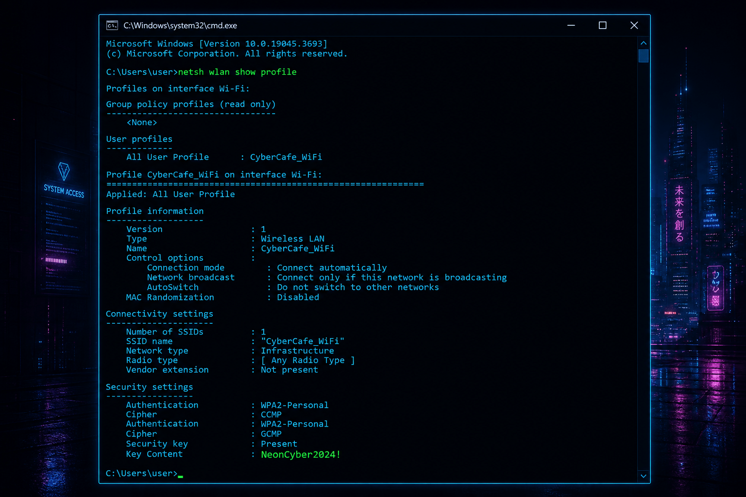Click 'Profile CyberCafe_WiFi on interface Wi-Fi:' line

[x=214, y=174]
